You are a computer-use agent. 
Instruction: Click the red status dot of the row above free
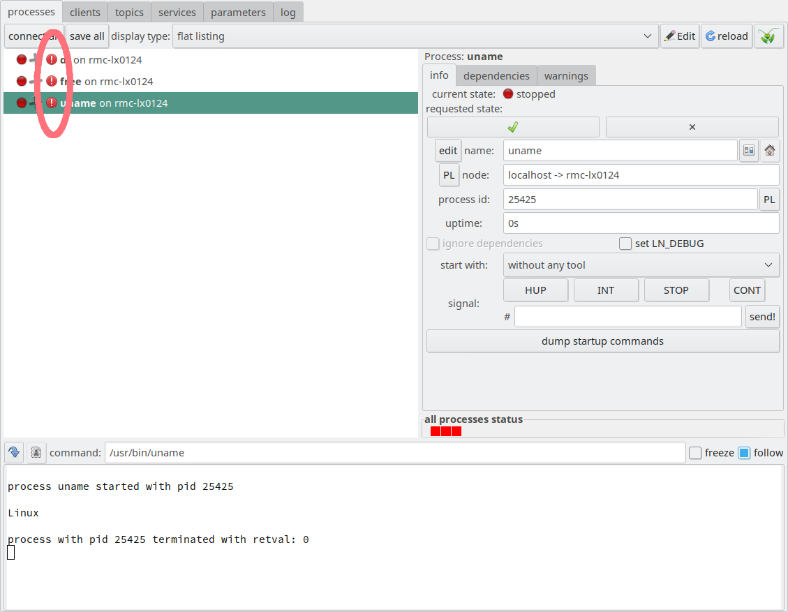22,59
